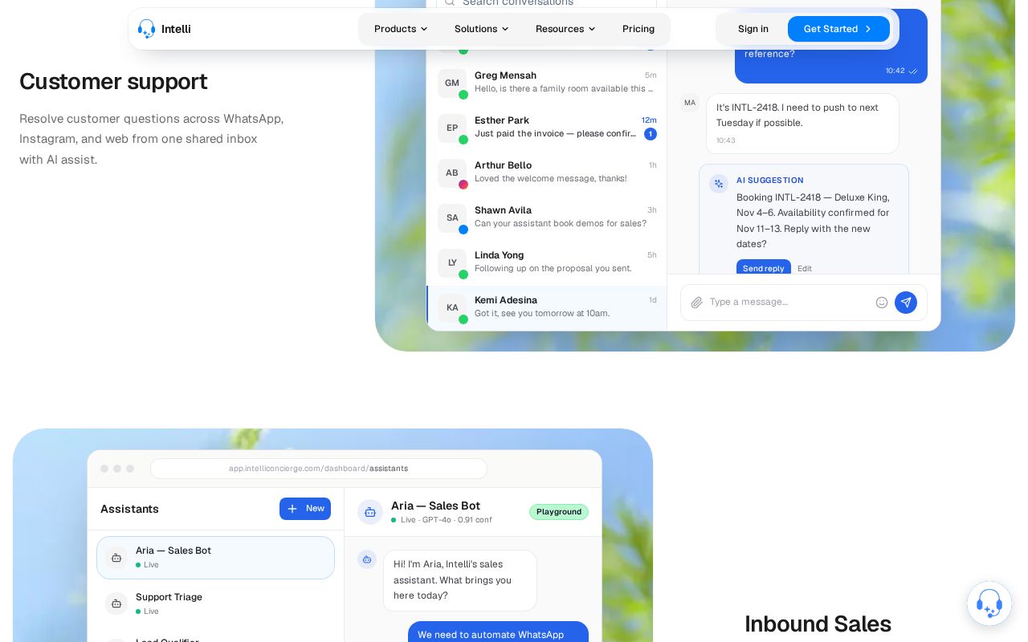Viewport: 1028px width, 642px height.
Task: Go to the Pricing page
Action: pyautogui.click(x=638, y=29)
